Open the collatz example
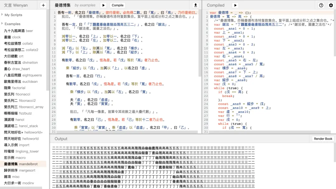336x189 pixels. (23, 44)
